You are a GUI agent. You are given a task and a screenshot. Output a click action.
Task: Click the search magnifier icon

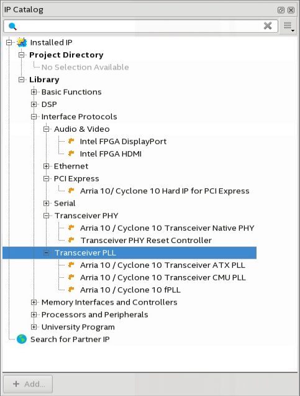pyautogui.click(x=12, y=26)
